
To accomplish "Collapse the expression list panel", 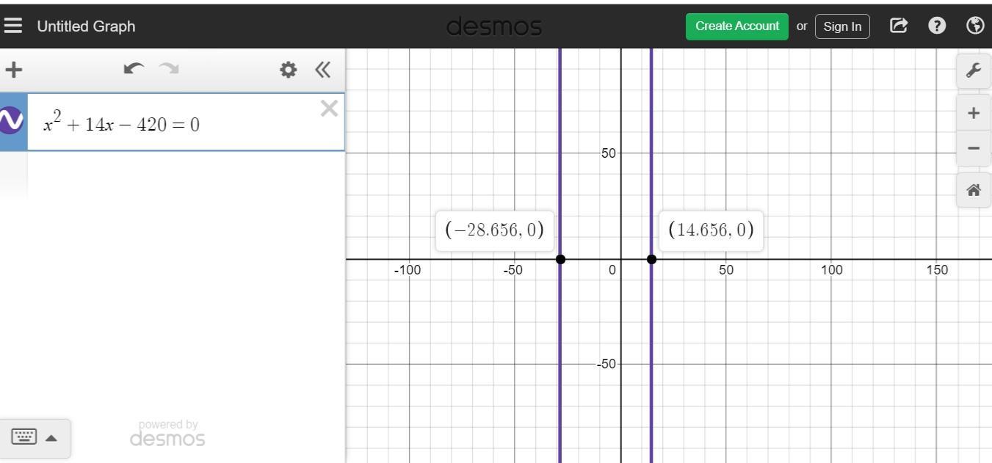I will (x=322, y=70).
